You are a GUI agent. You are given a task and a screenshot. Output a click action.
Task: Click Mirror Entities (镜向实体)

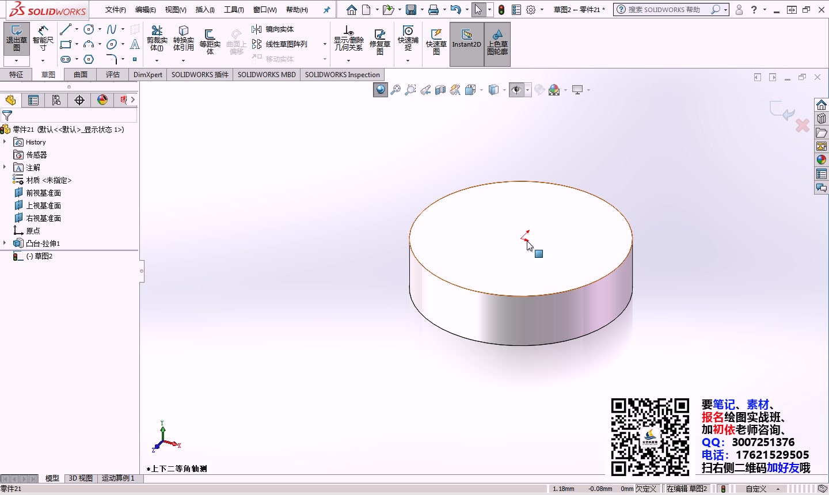(273, 29)
